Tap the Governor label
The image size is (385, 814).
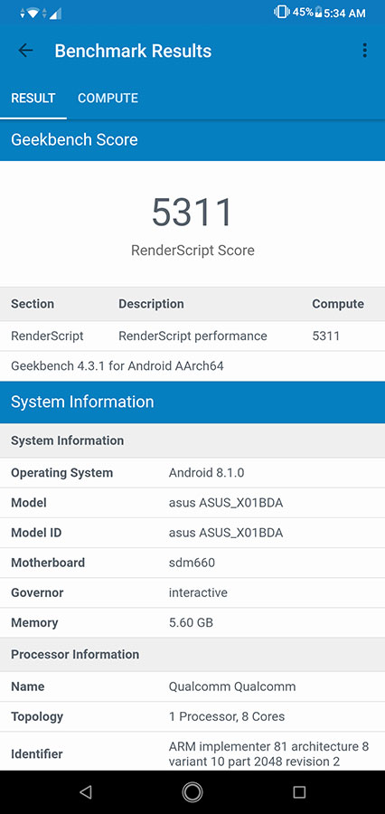[x=37, y=592]
